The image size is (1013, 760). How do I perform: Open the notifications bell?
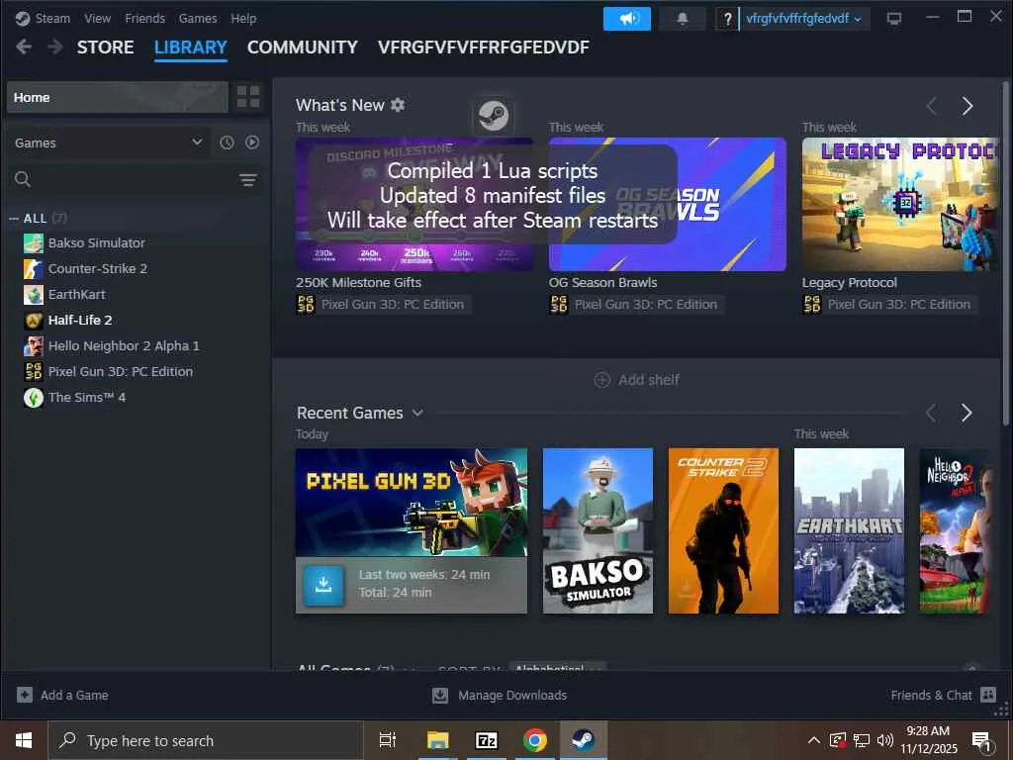(x=683, y=19)
